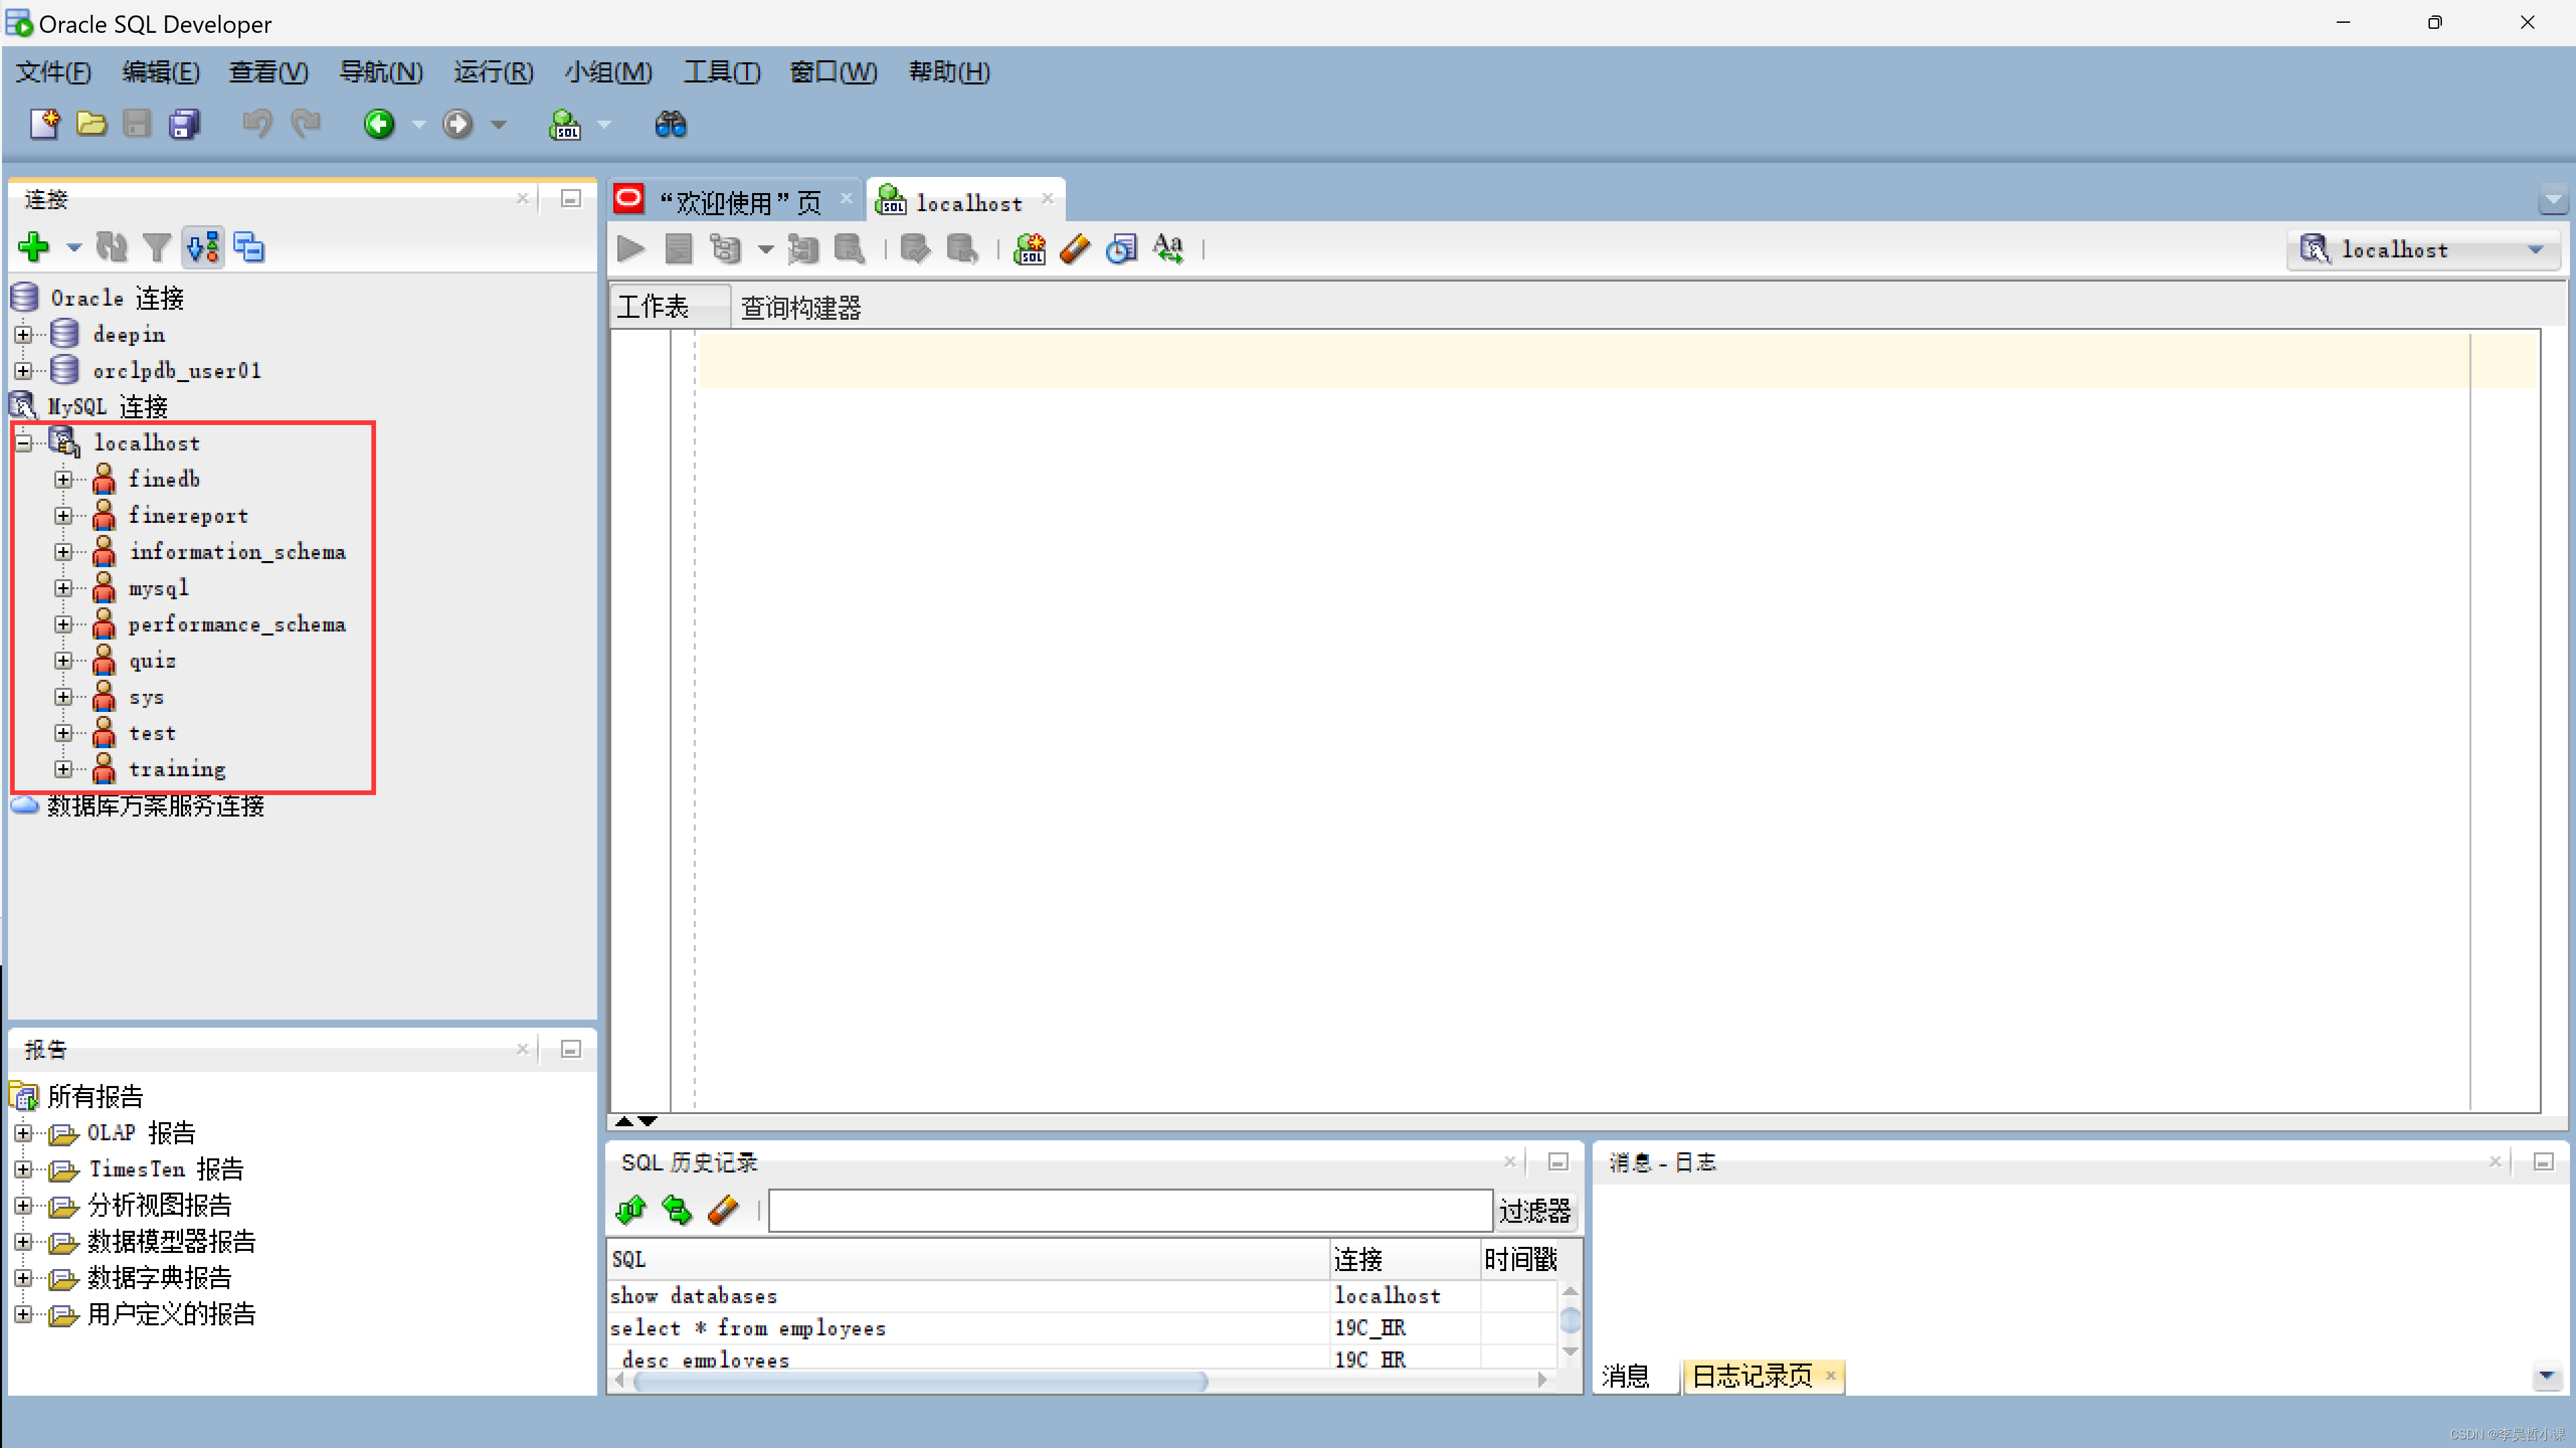Expand the TimesTen 报告 folder
Screen dimensions: 2576x1448
pos(23,1169)
